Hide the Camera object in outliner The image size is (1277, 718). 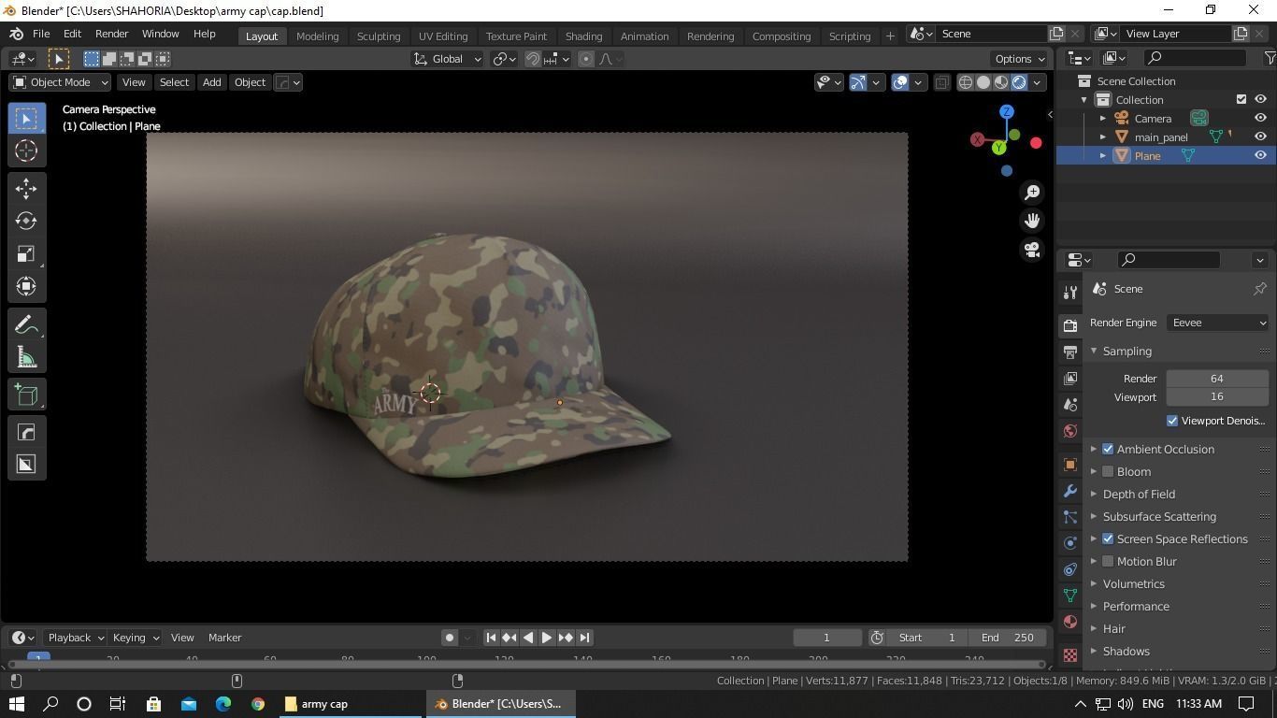pyautogui.click(x=1260, y=118)
